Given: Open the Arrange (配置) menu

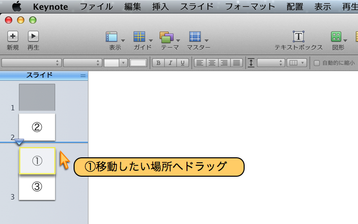Looking at the screenshot, I should 295,7.
